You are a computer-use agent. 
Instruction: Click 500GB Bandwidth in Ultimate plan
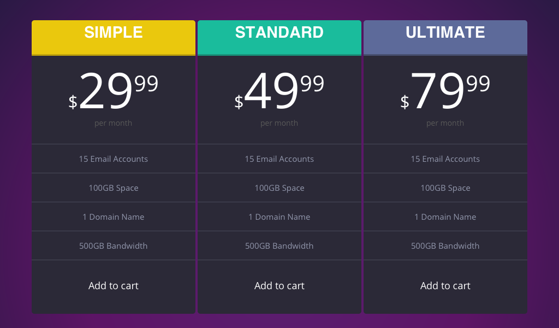(x=445, y=245)
